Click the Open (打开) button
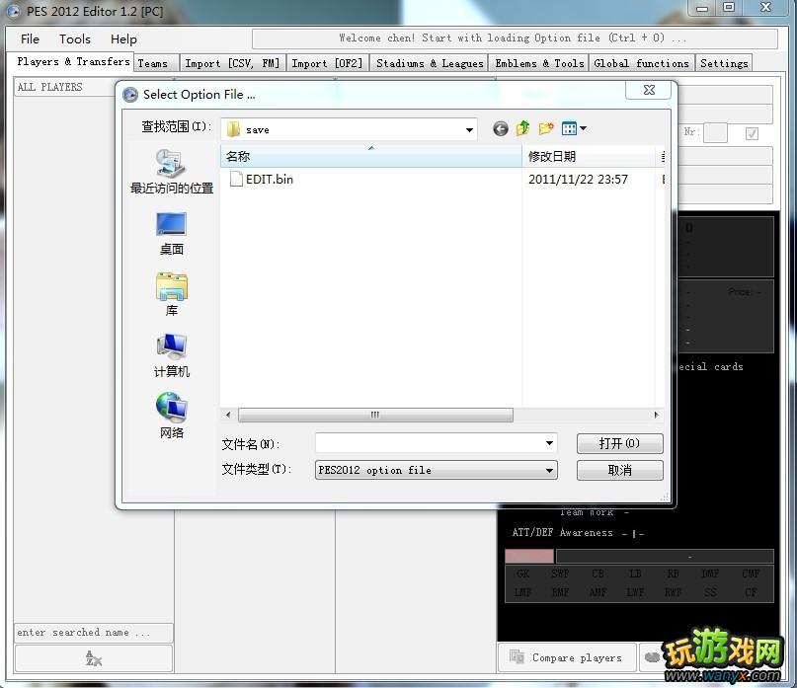Image resolution: width=797 pixels, height=688 pixels. coord(619,443)
